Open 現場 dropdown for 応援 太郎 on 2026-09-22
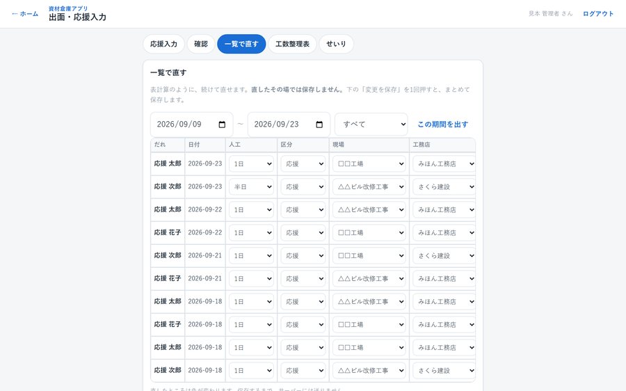Image resolution: width=626 pixels, height=391 pixels. [x=369, y=209]
